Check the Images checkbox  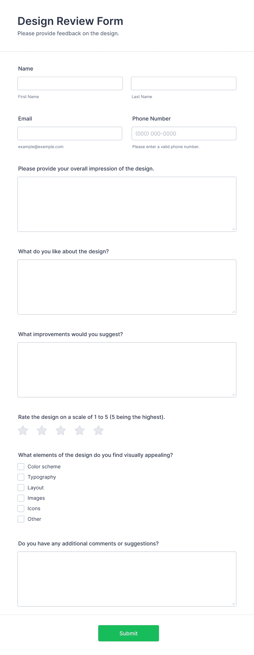[21, 498]
